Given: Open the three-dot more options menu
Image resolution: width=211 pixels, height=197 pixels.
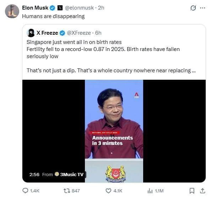Looking at the screenshot, I should 202,8.
